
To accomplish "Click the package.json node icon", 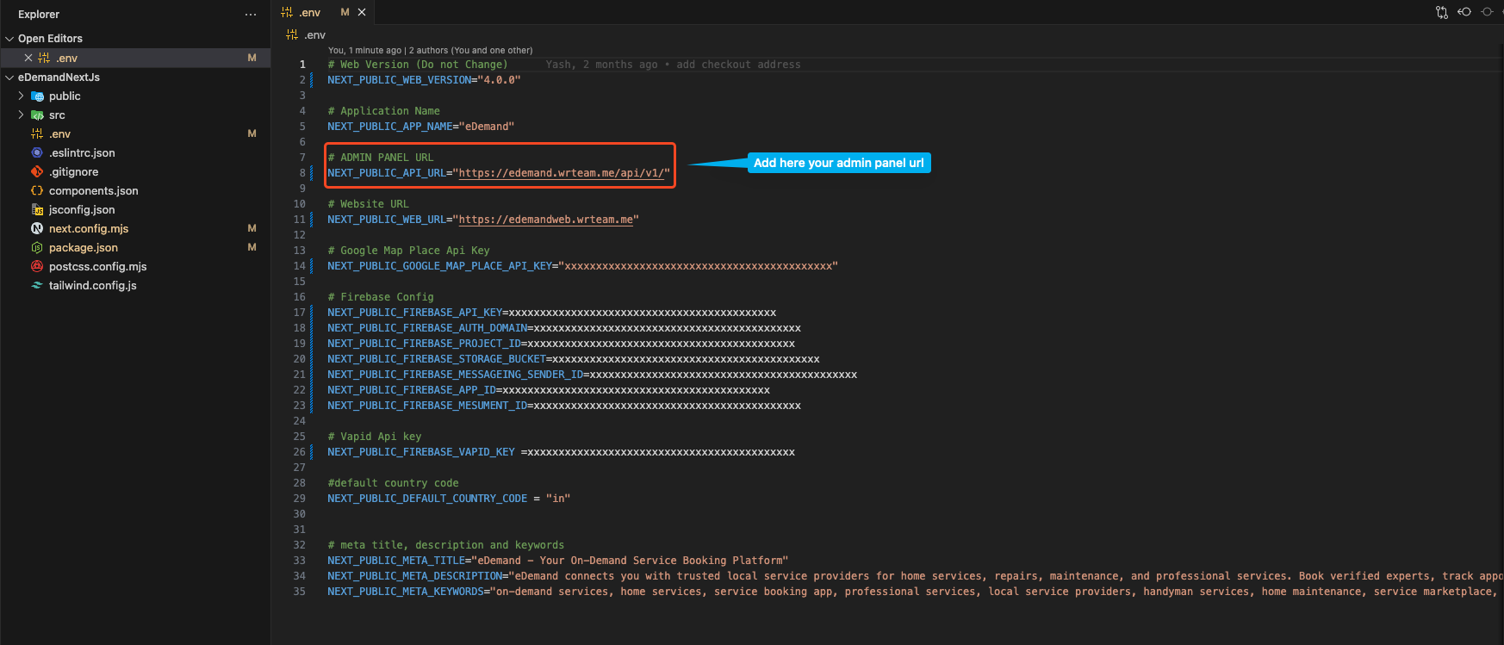I will point(37,247).
